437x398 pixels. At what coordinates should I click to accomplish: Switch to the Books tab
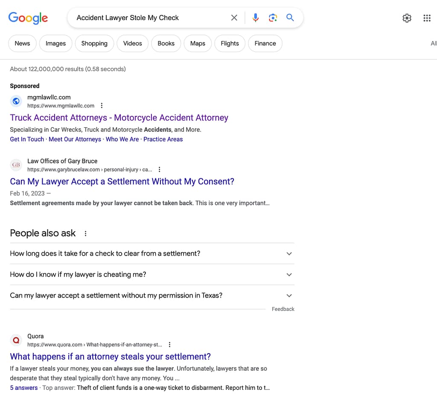[x=166, y=44]
